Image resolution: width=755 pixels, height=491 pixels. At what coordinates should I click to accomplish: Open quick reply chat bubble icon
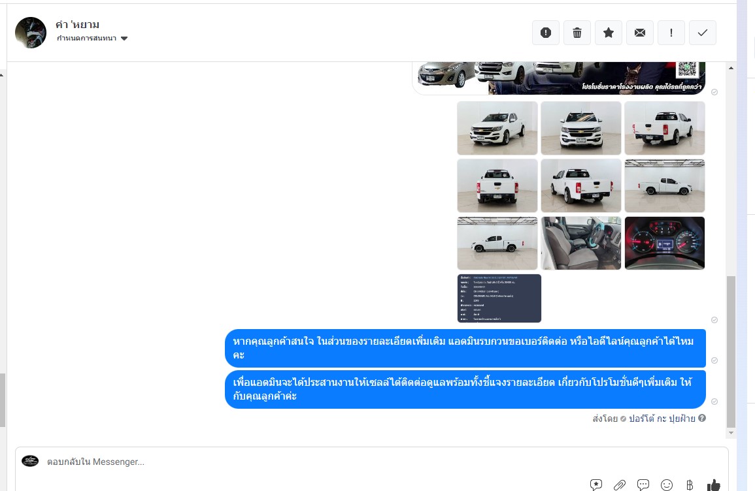643,484
